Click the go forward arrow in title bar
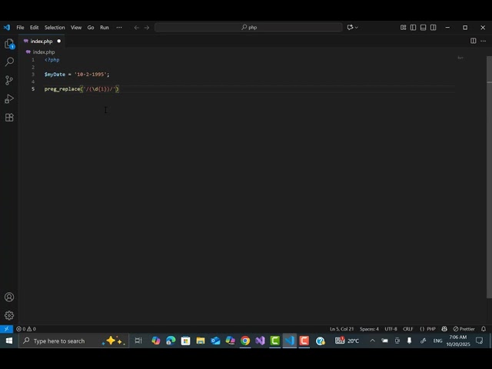This screenshot has width=492, height=369. [147, 28]
